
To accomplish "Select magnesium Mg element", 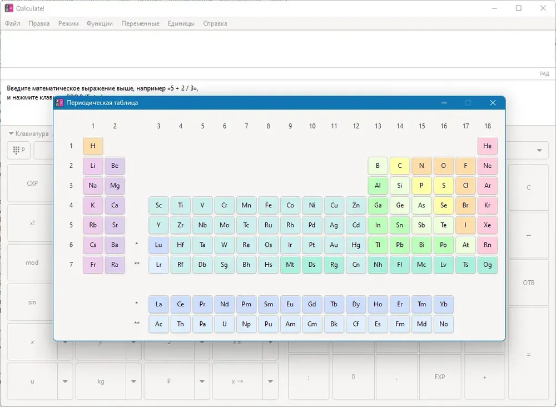I will pyautogui.click(x=115, y=186).
